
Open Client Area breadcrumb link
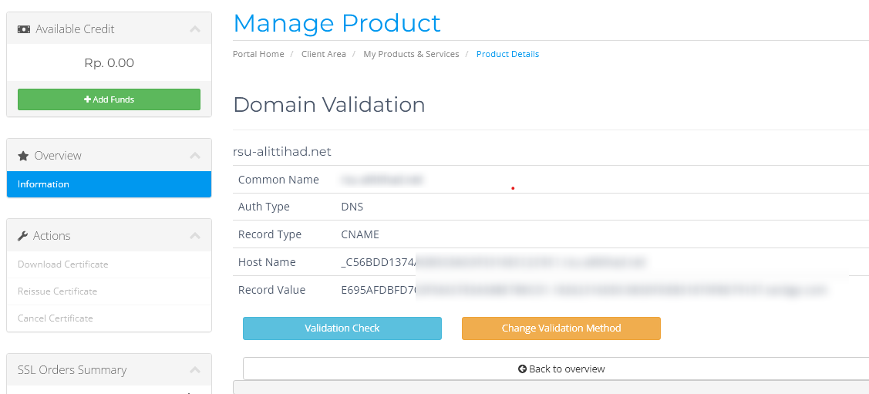point(324,55)
